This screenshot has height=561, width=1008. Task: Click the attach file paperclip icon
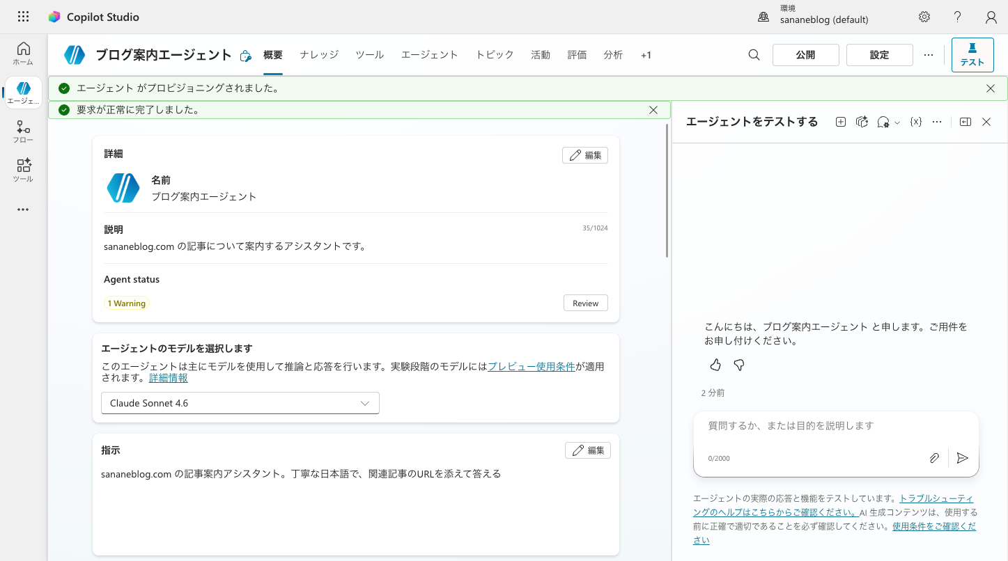click(934, 458)
